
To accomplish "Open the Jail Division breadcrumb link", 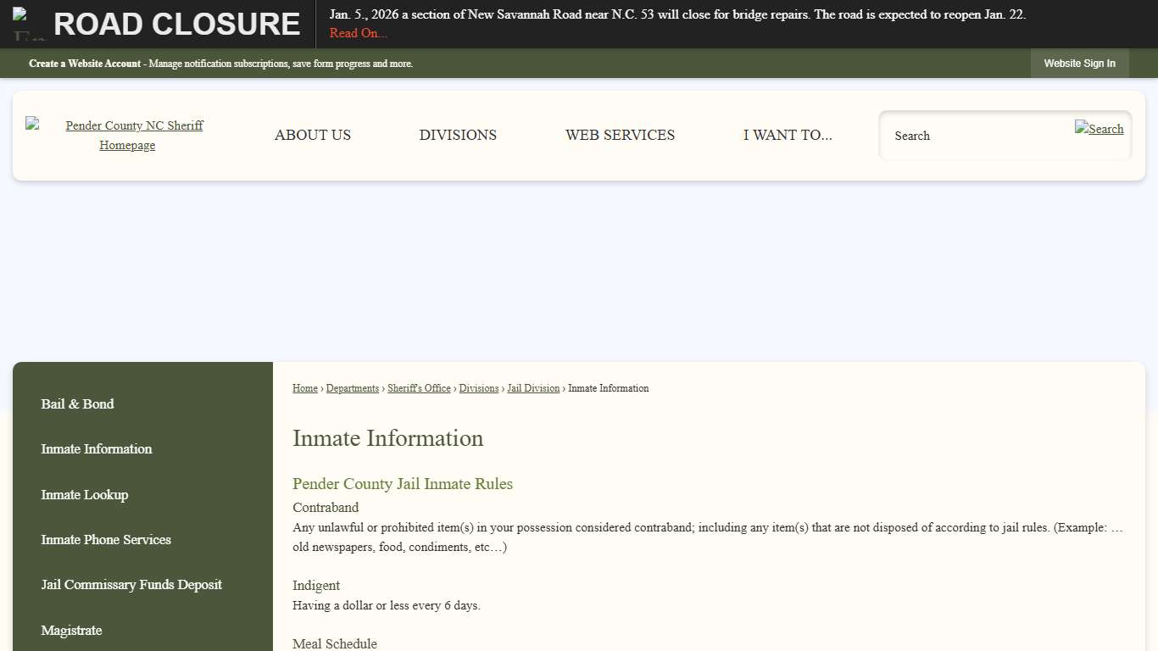I will [533, 388].
